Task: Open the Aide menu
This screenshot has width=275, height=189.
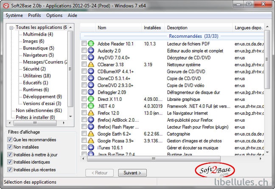Action: (x=73, y=15)
